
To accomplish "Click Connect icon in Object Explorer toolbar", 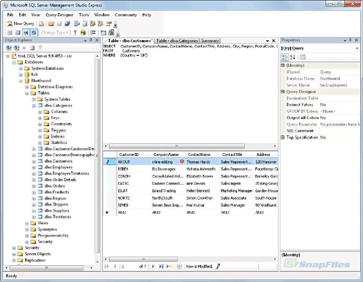I will pyautogui.click(x=9, y=48).
